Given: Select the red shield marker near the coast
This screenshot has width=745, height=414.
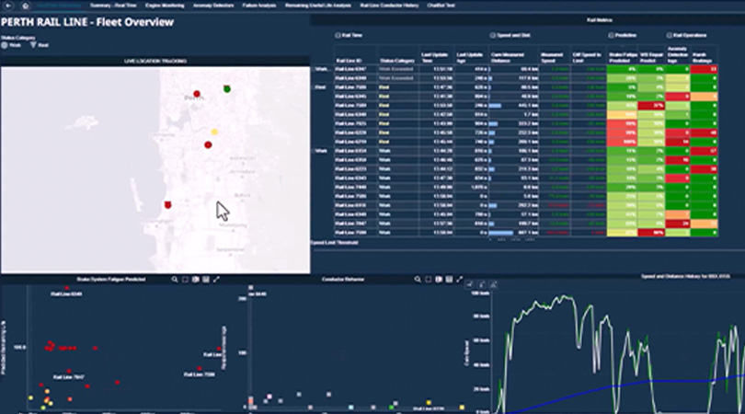Looking at the screenshot, I should click(167, 205).
